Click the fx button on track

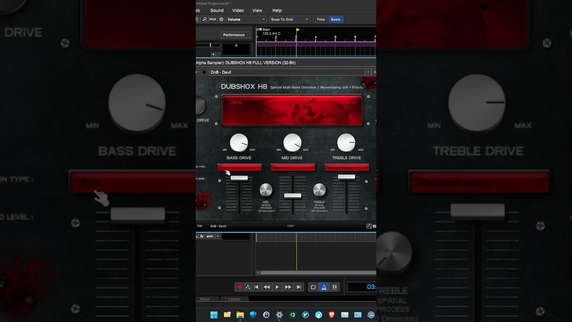202,236
